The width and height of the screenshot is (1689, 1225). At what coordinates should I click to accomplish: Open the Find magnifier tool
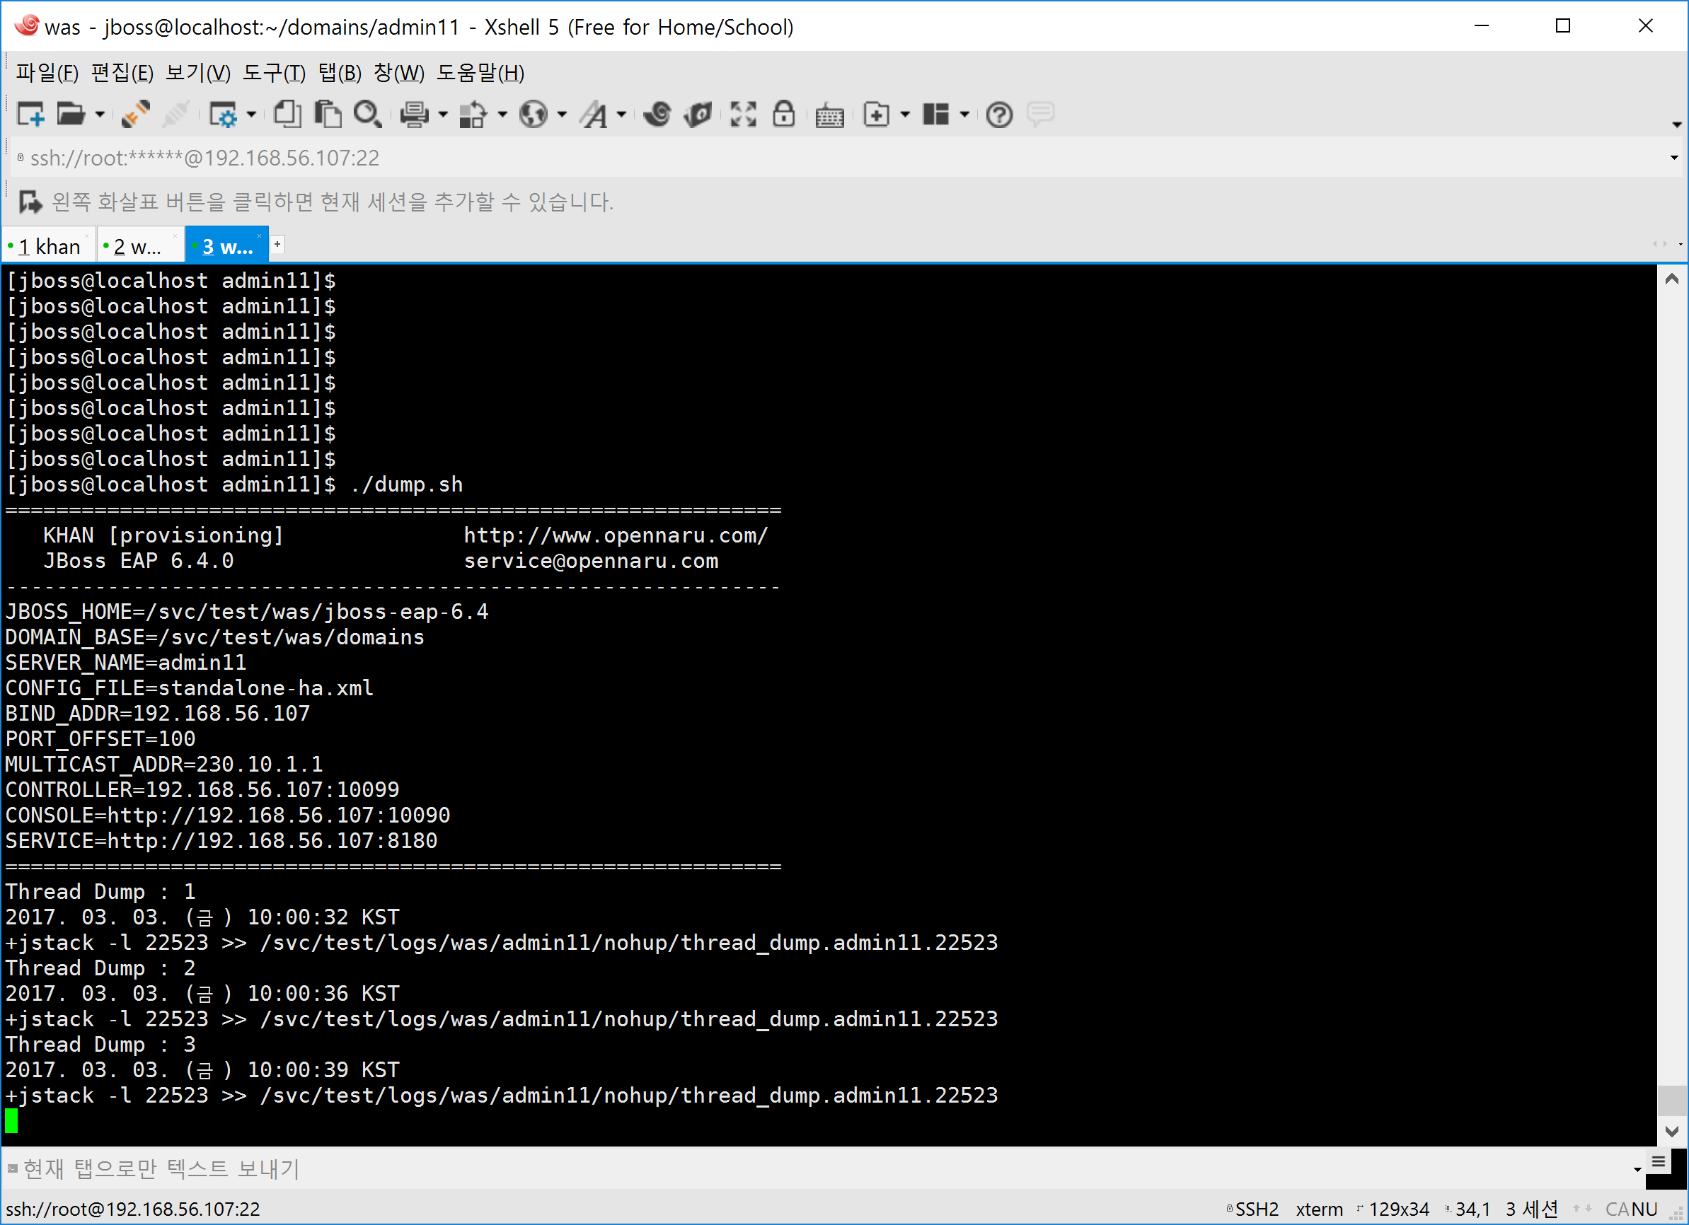coord(367,115)
